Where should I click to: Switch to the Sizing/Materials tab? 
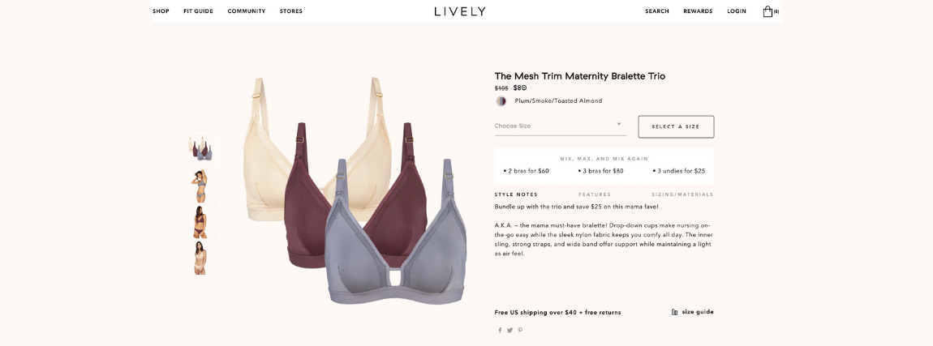(x=681, y=194)
